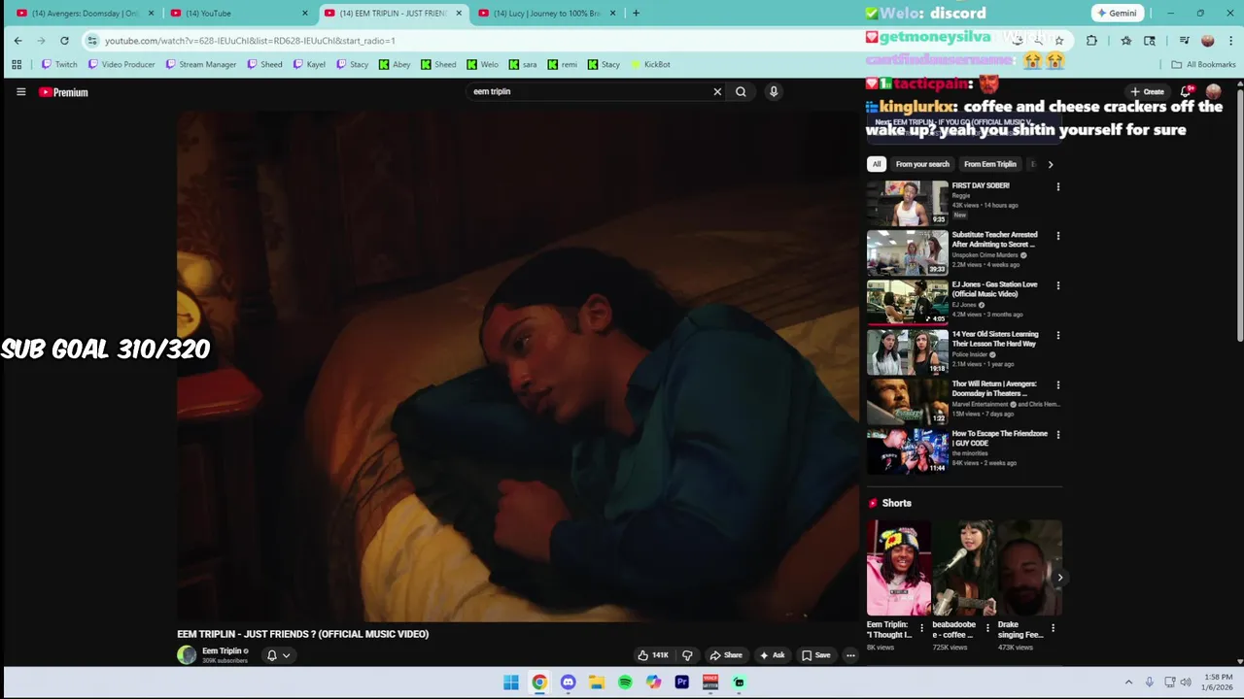Open the Stream Manager bookmark
Screen dimensions: 1244x699
201,64
